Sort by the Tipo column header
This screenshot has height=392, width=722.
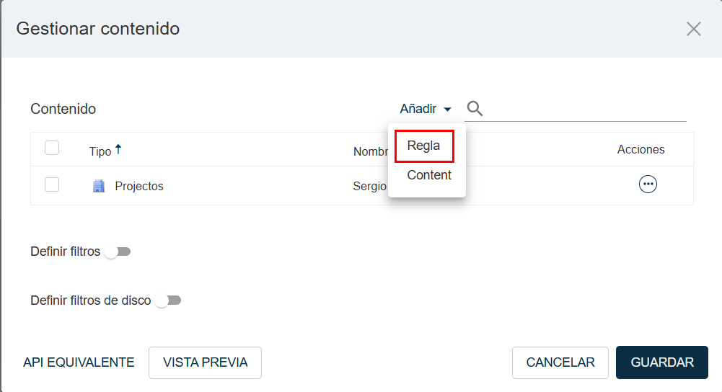tap(100, 151)
